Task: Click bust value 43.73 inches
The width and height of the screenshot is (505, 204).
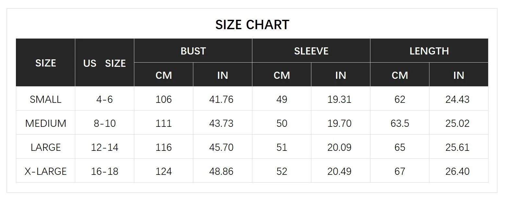Action: pyautogui.click(x=221, y=123)
